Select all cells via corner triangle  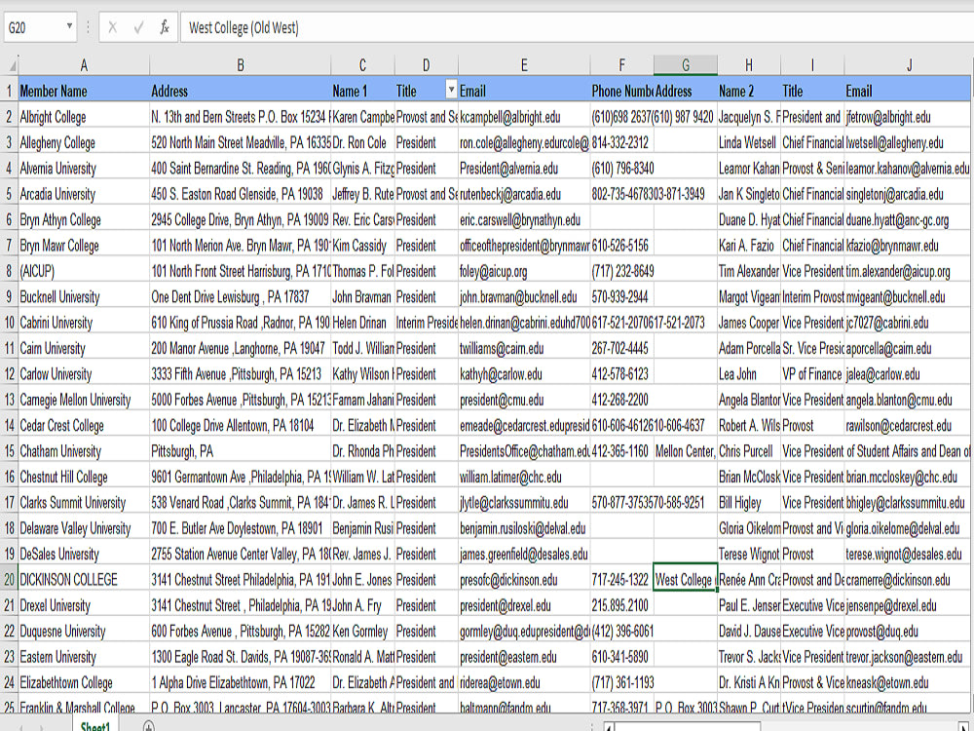click(11, 64)
